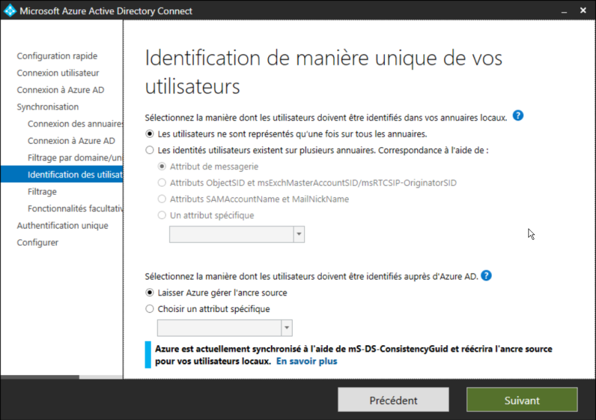The image size is (596, 420).
Task: Open Connexion à Azure AD under Synchronisation
Action: [x=71, y=141]
